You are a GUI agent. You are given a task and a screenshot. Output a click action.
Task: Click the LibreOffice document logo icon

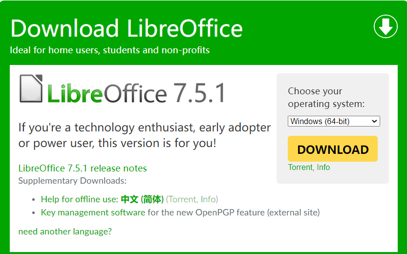coord(31,88)
